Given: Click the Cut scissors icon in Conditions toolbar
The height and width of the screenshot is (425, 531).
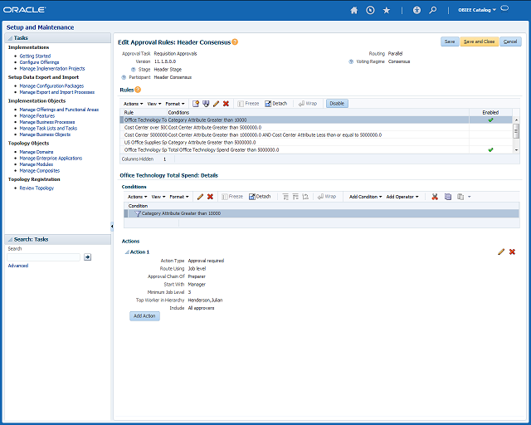Looking at the screenshot, I should click(x=435, y=197).
